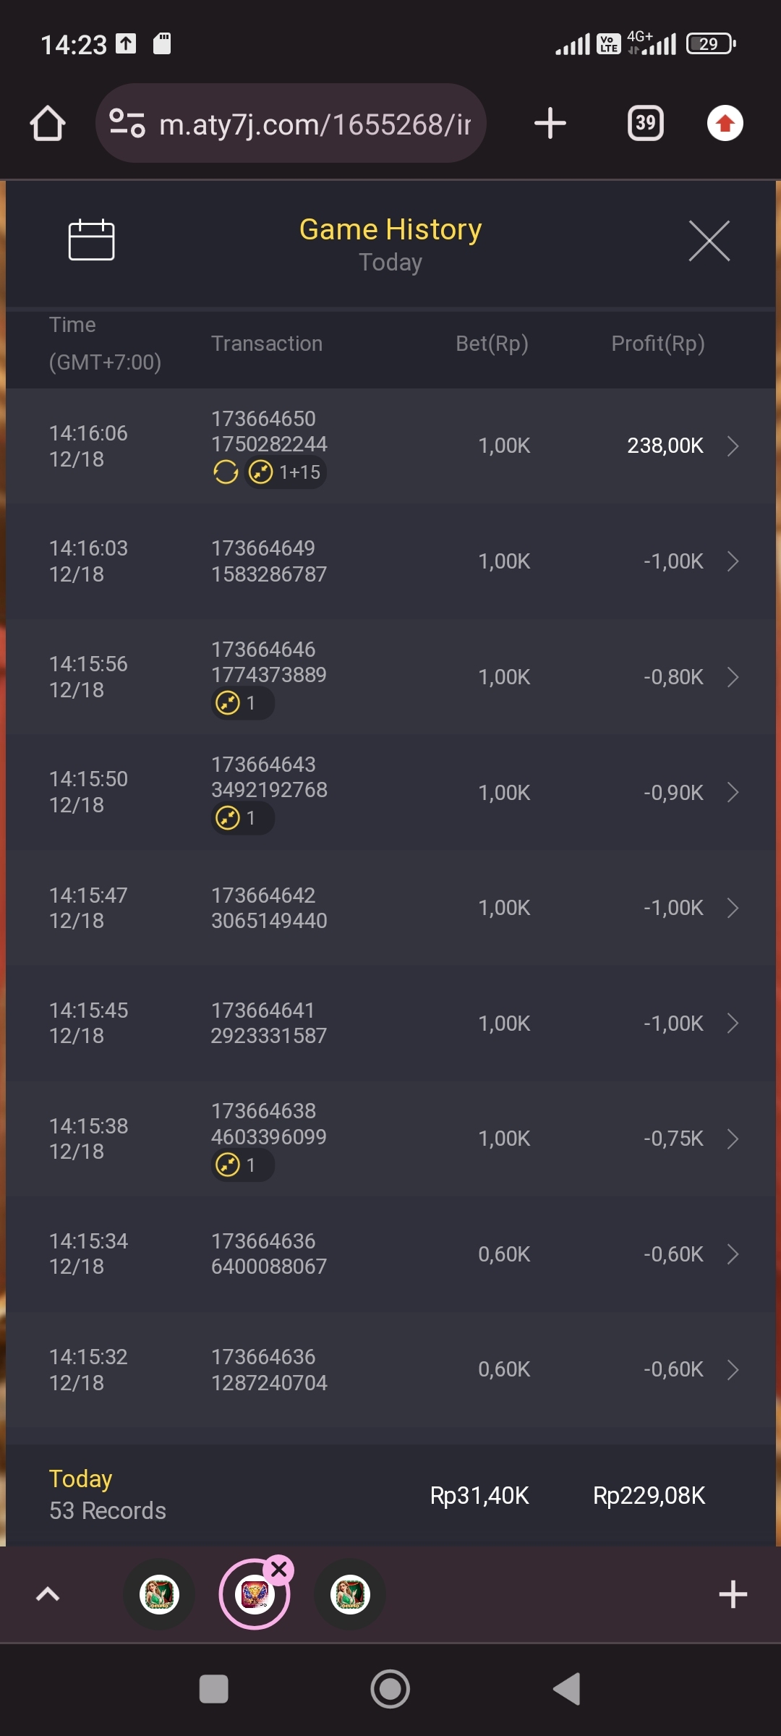Expand the bottom tab group chevron
The image size is (781, 1736).
[48, 1594]
